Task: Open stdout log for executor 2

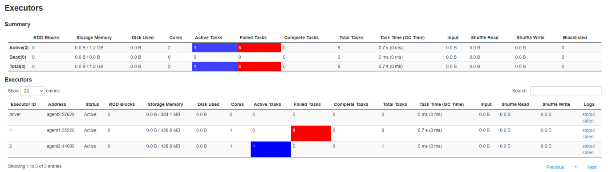Action: pos(588,146)
